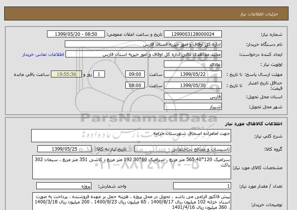Click the response deadline time 09:00

coord(135,74)
